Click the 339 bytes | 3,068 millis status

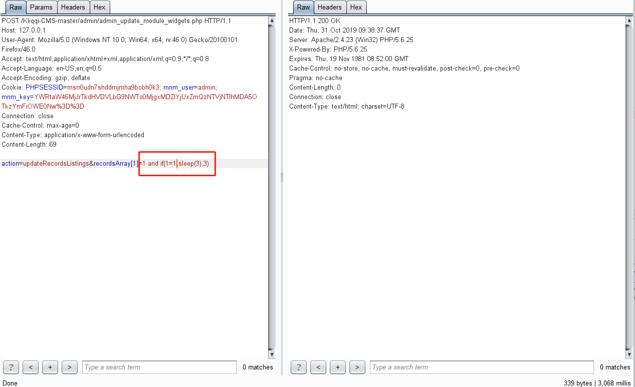[x=597, y=383]
